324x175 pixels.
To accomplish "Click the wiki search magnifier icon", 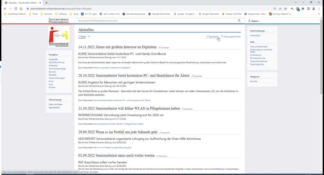I will 239,20.
